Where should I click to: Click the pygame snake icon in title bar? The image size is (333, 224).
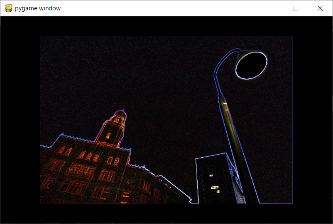click(9, 8)
